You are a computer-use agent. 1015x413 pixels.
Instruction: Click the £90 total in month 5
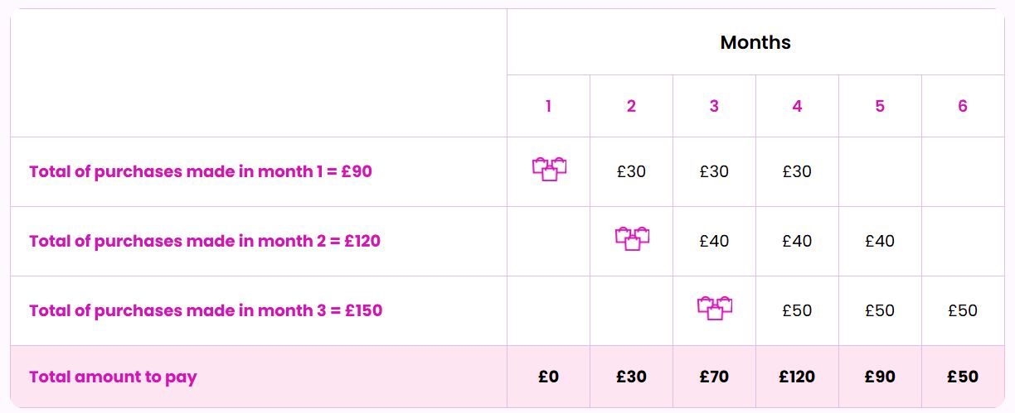point(880,377)
